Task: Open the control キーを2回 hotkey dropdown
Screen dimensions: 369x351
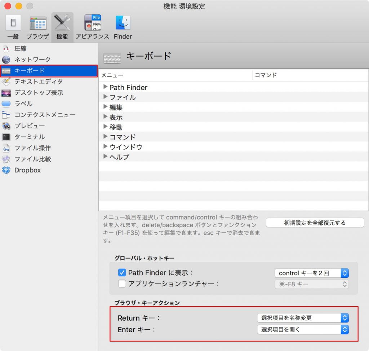Action: tap(312, 273)
